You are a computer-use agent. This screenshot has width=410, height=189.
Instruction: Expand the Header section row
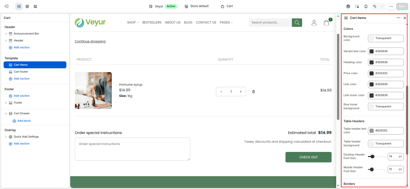(6, 41)
